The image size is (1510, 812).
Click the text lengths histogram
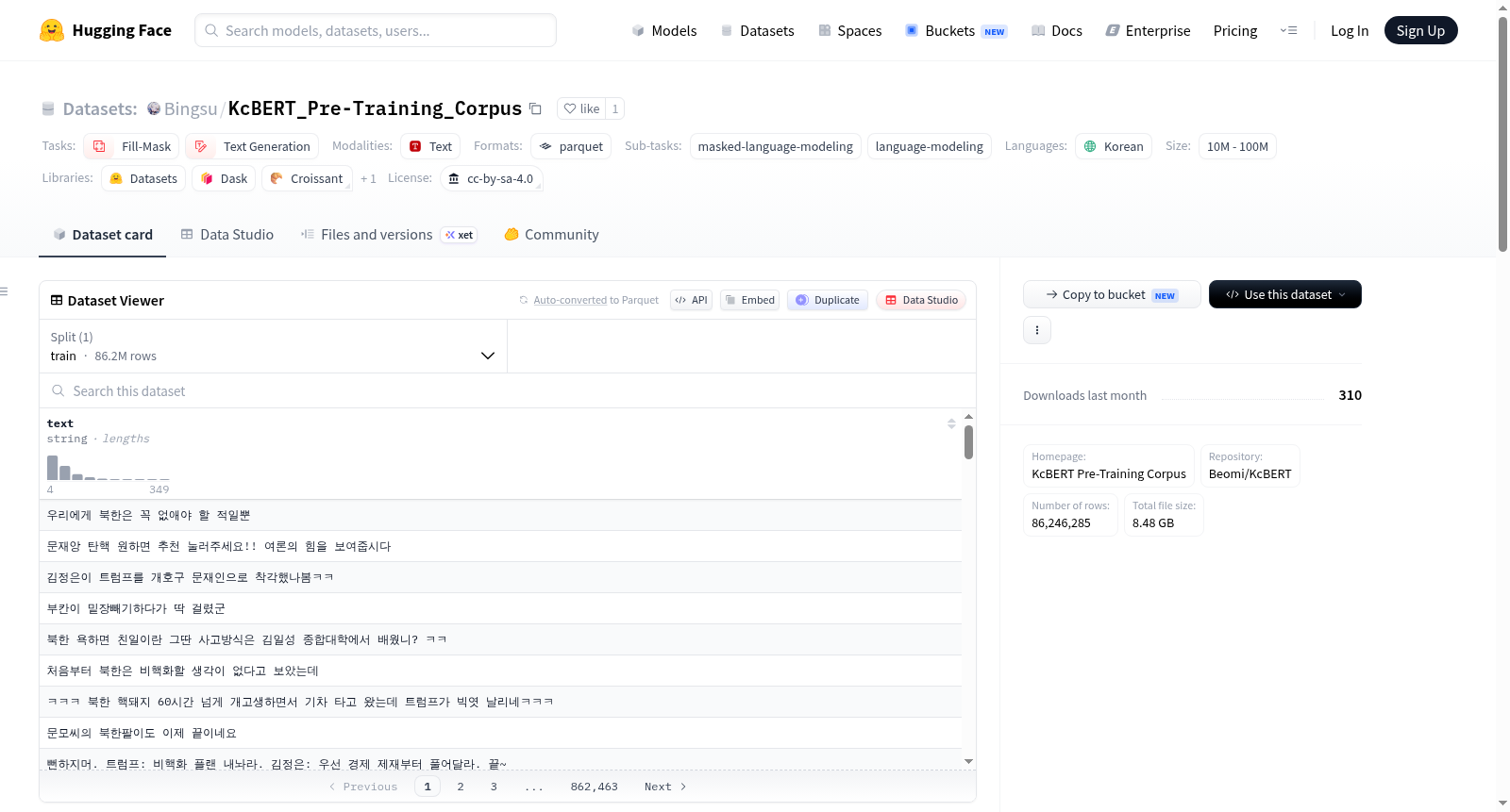click(108, 467)
